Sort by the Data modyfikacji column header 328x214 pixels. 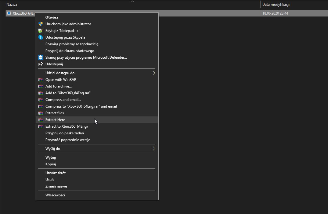(276, 4)
